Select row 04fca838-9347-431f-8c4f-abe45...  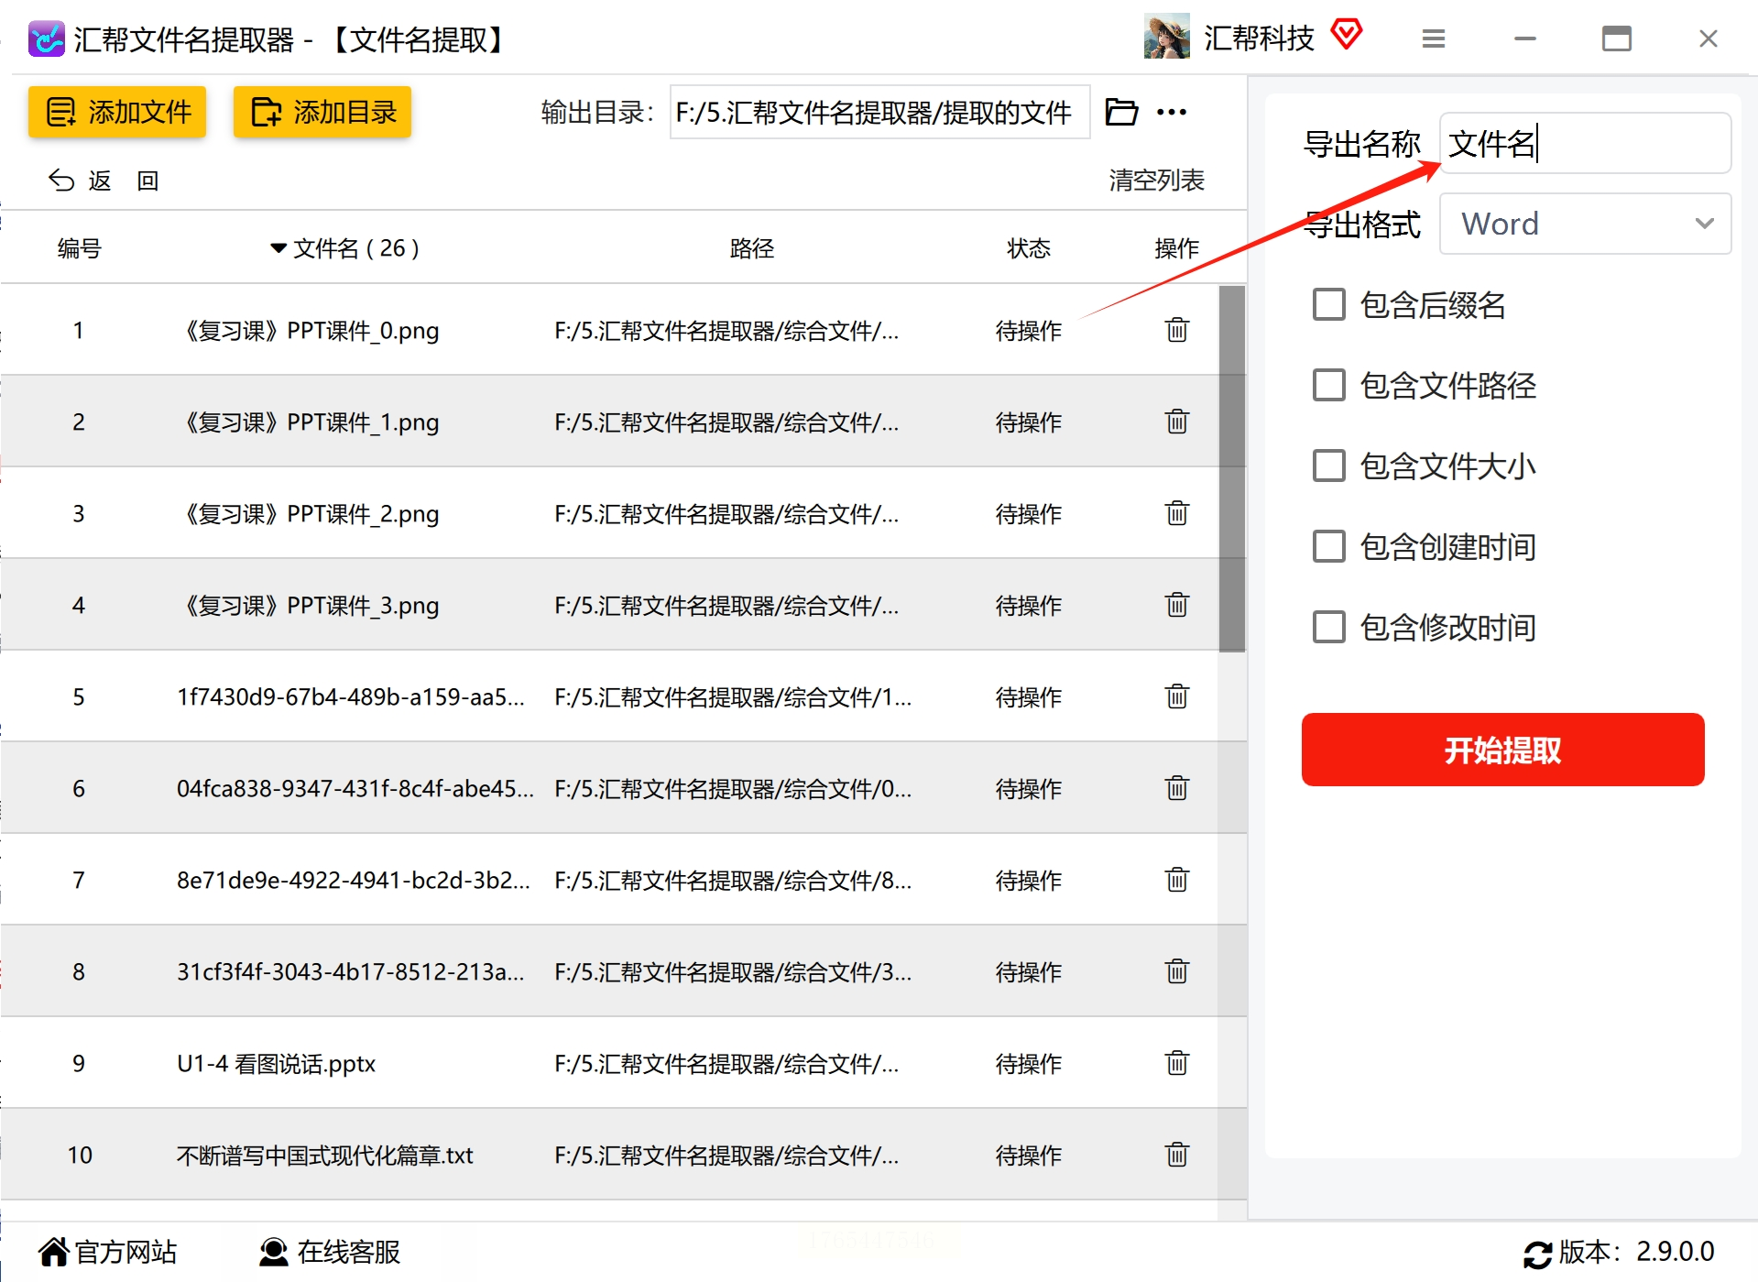coord(355,788)
